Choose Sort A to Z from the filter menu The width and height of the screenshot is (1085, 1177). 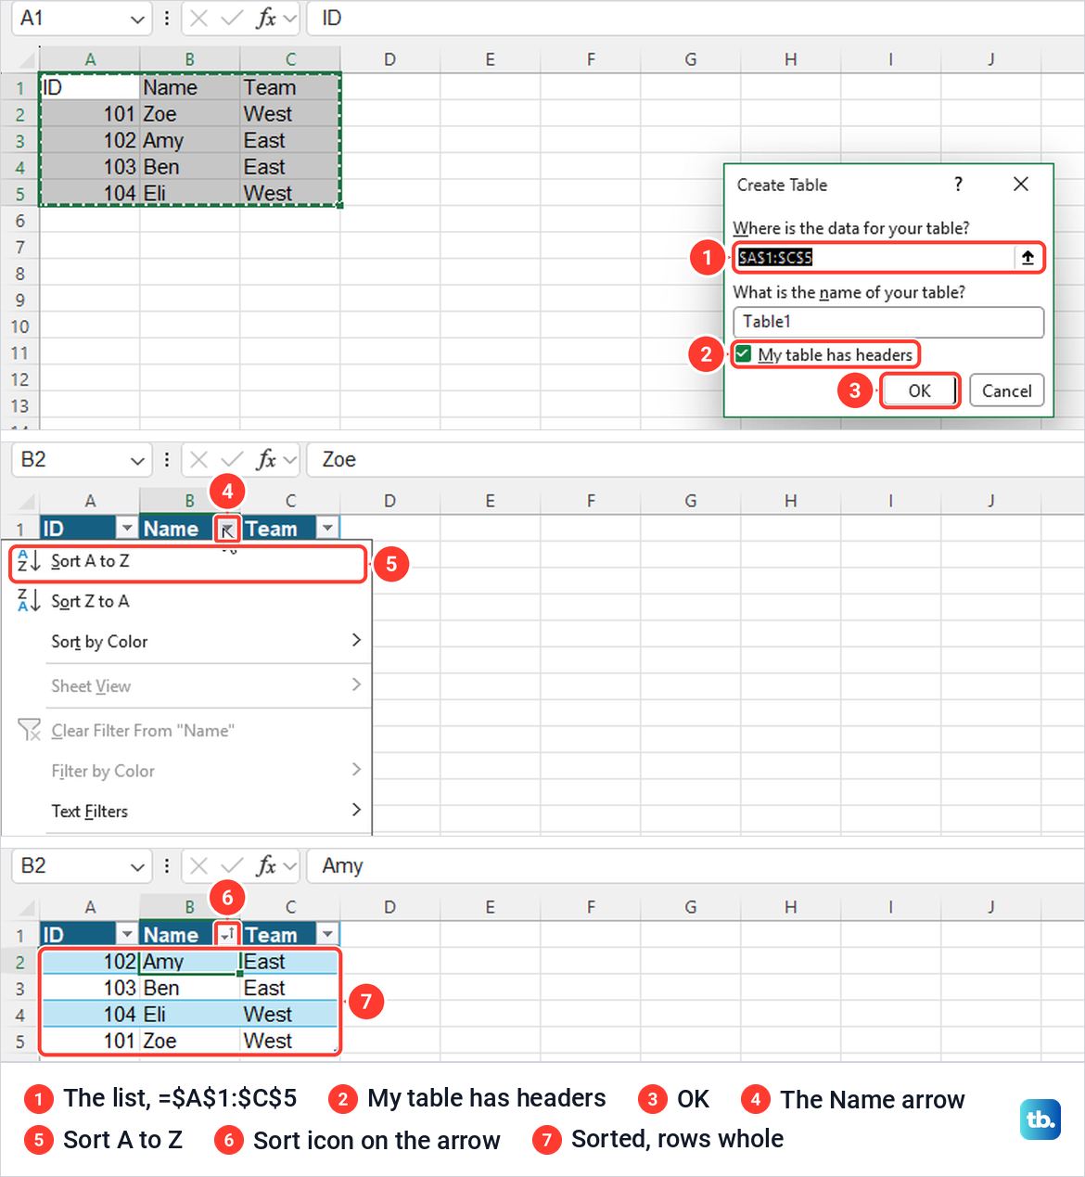[x=188, y=562]
